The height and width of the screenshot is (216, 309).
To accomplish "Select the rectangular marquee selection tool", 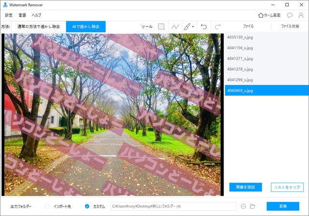I will point(161,27).
